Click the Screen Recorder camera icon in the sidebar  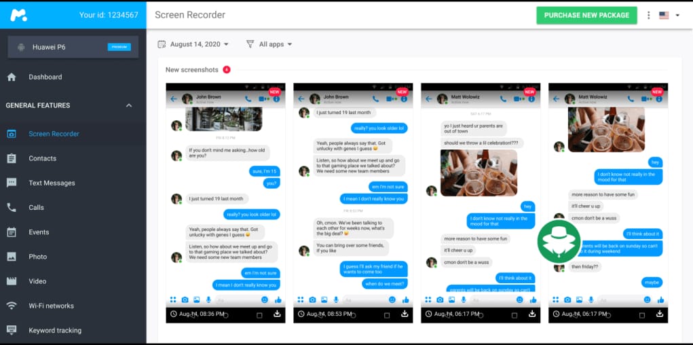tap(12, 134)
